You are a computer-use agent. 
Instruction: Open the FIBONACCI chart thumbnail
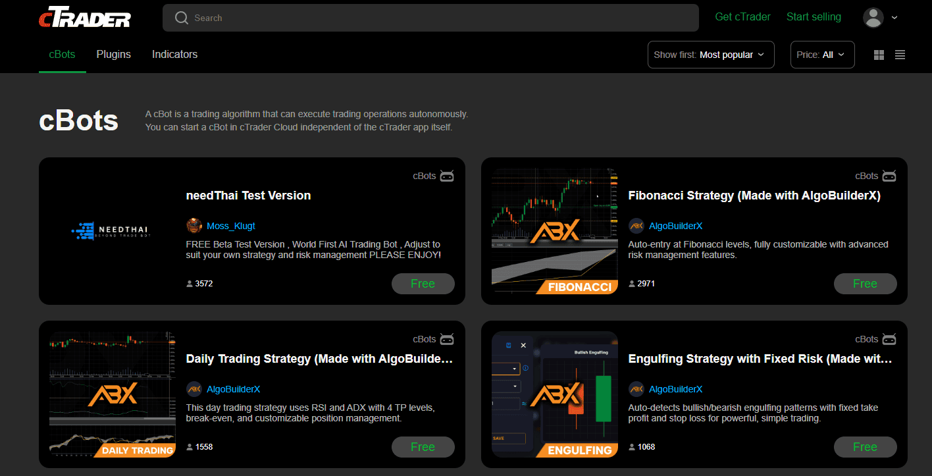tap(555, 231)
